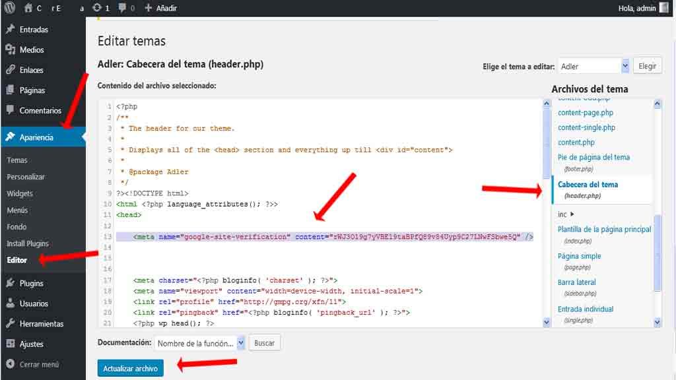This screenshot has width=676, height=380.
Task: Click the Páginas pages icon
Action: click(11, 90)
